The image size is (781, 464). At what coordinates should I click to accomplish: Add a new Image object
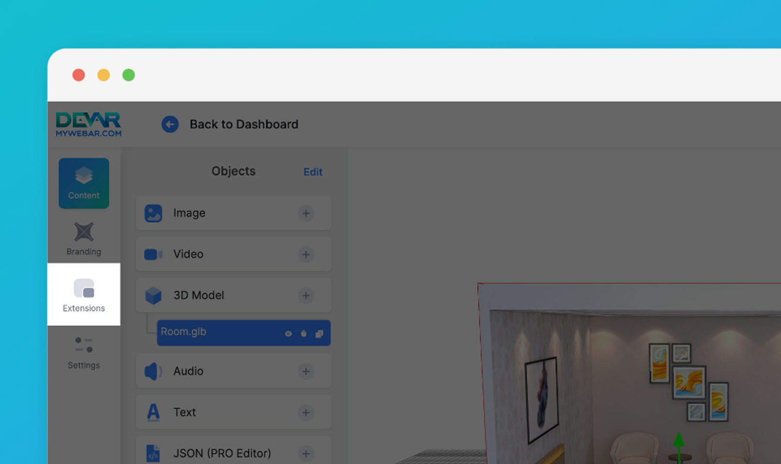coord(306,213)
